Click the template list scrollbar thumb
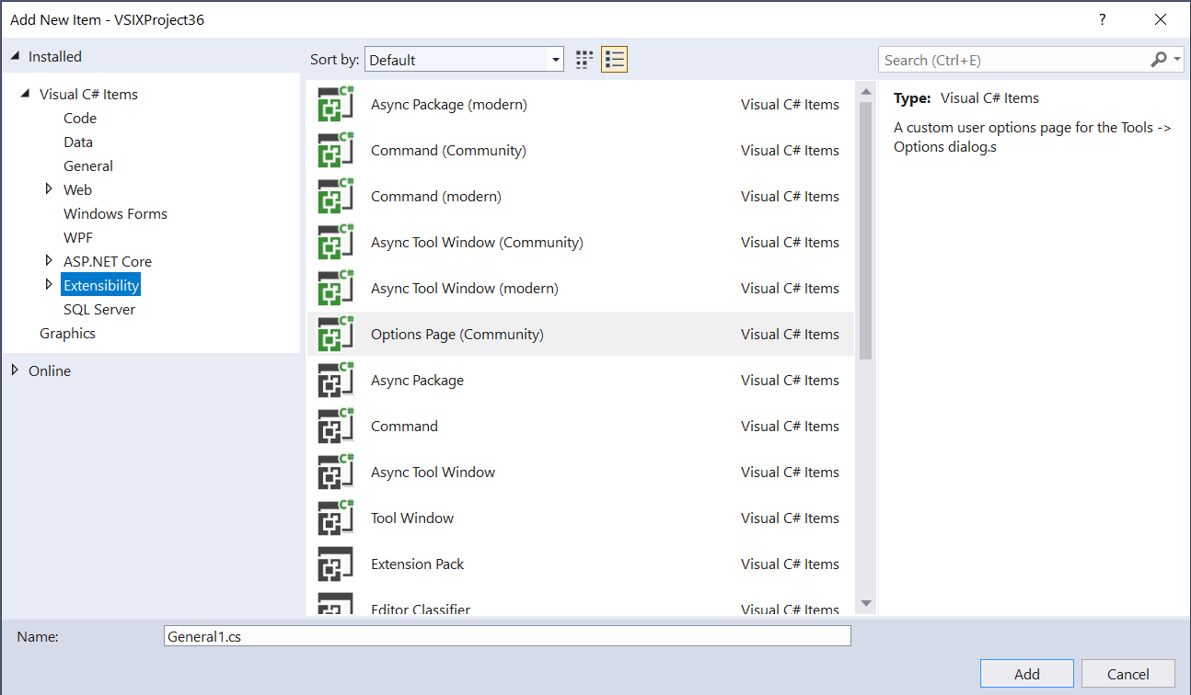Image resolution: width=1191 pixels, height=695 pixels. tap(865, 230)
